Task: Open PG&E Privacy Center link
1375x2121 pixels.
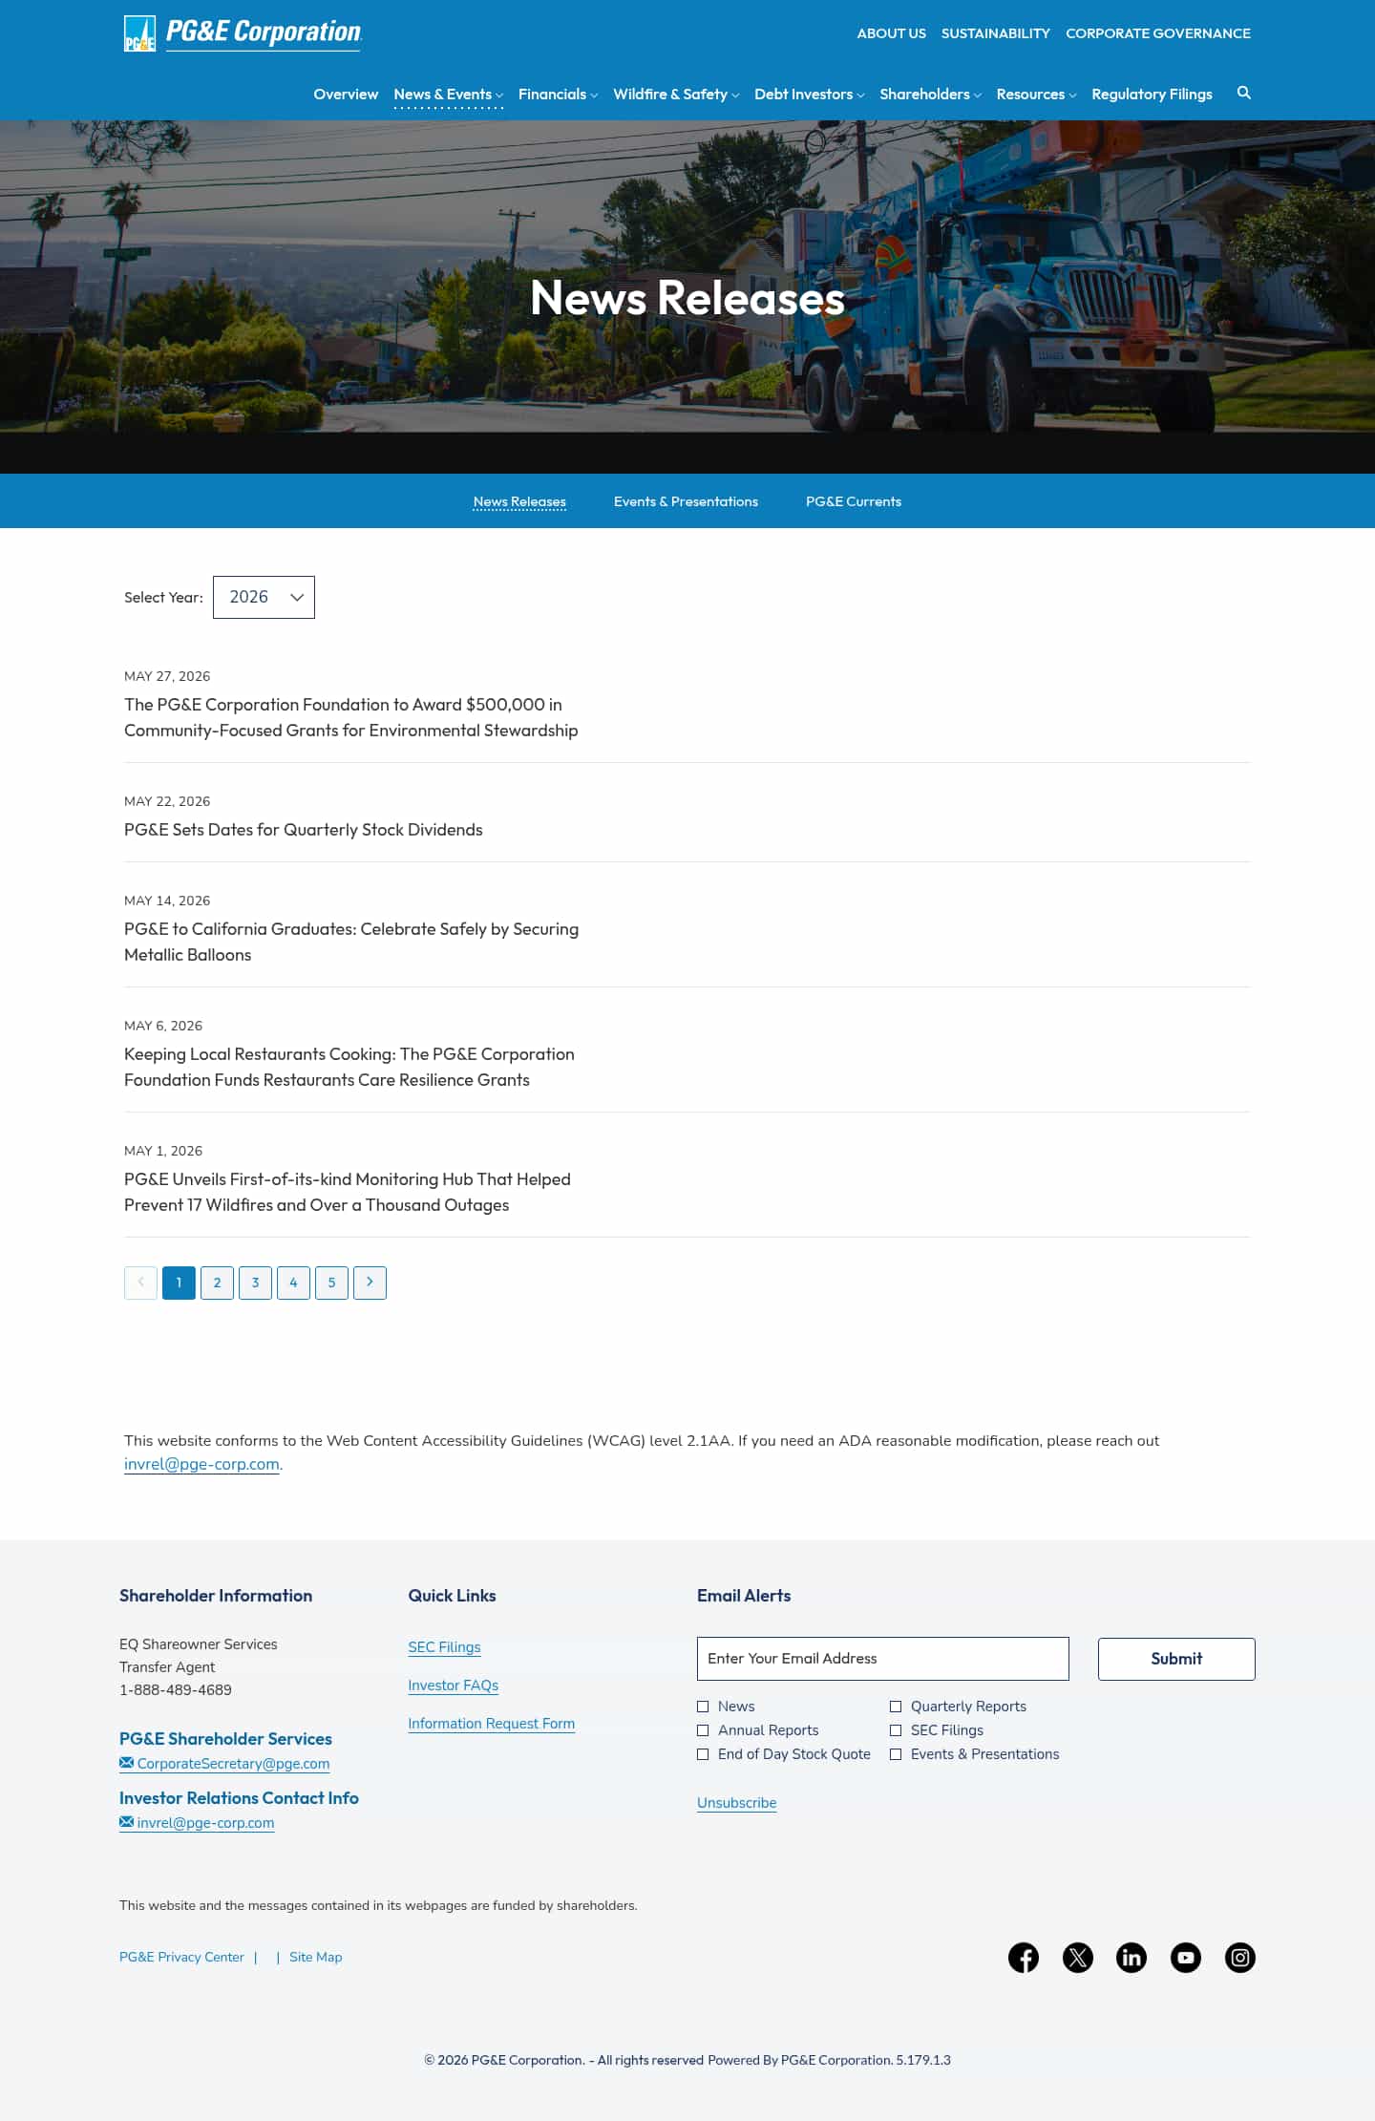Action: tap(181, 1957)
